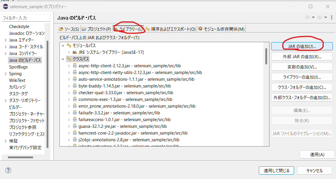Image resolution: width=336 pixels, height=179 pixels.
Task: Click the JAR list vertical scrollbar
Action: point(266,56)
